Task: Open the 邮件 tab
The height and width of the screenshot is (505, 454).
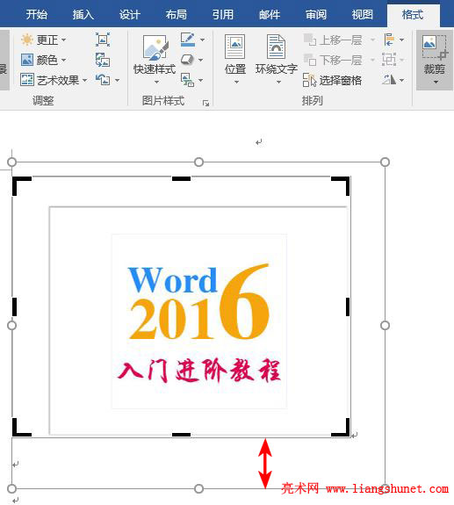Action: [x=270, y=15]
